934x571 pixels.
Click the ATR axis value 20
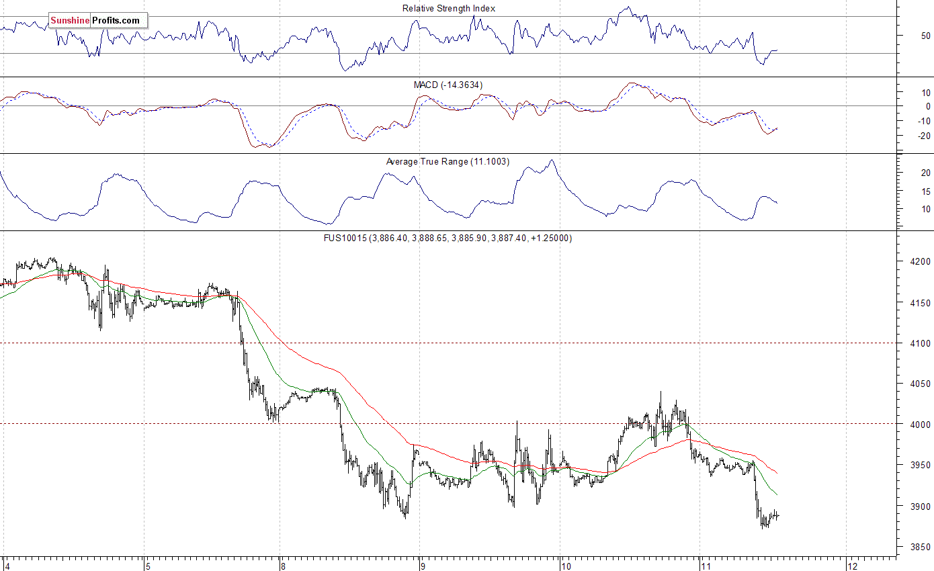pyautogui.click(x=925, y=173)
